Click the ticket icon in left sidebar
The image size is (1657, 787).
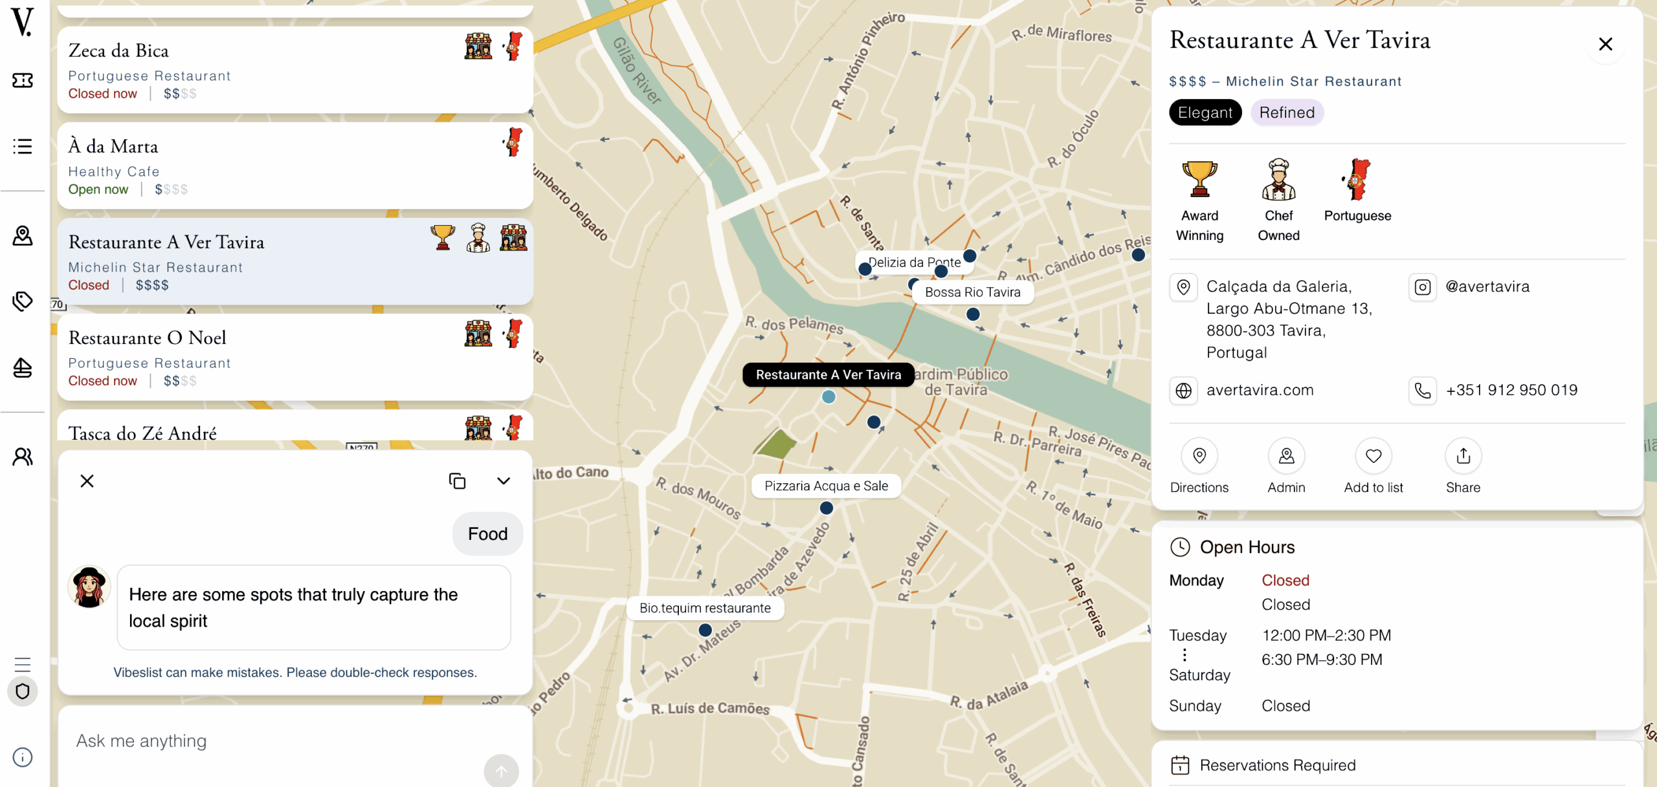[23, 80]
